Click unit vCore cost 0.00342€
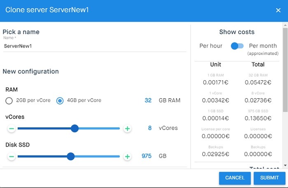 216,100
